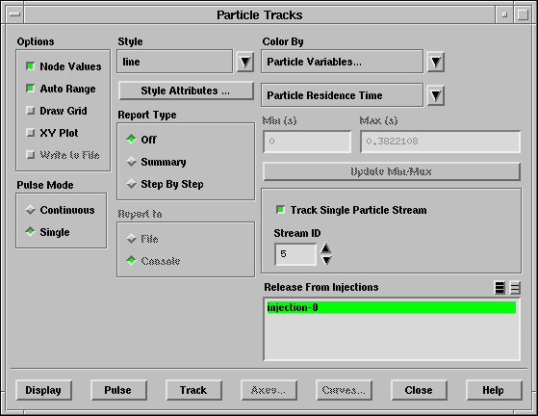Decrease Stream ID with the down arrow
The image size is (538, 416).
point(325,260)
